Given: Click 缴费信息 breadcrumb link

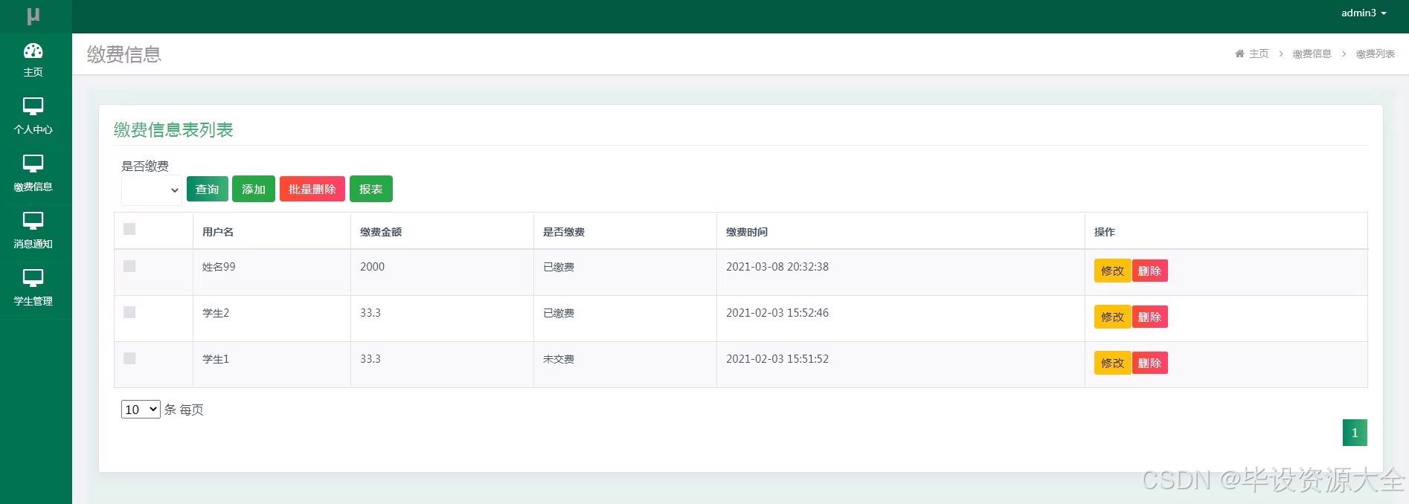Looking at the screenshot, I should point(1312,54).
